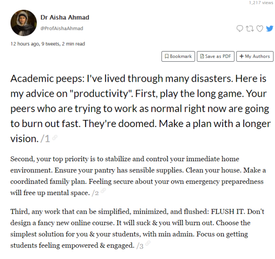Click link icon after tweet /1
This screenshot has height=259, width=275.
click(x=55, y=139)
